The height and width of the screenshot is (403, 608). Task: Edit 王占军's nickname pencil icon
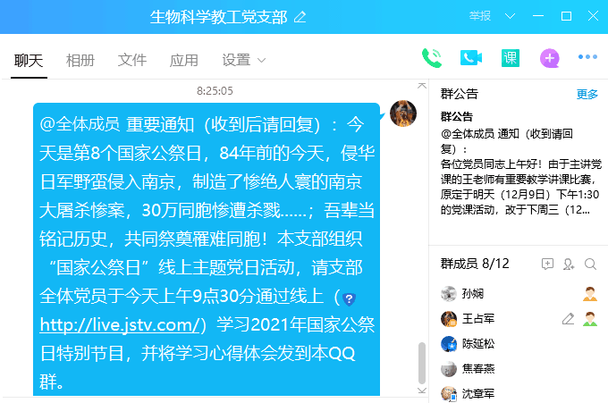[x=568, y=319]
